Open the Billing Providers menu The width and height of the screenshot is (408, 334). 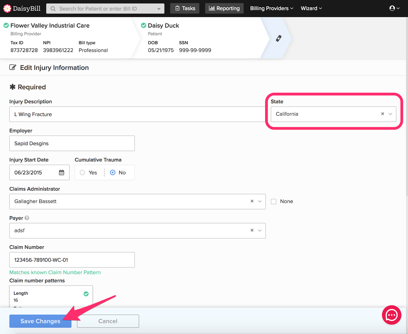272,8
